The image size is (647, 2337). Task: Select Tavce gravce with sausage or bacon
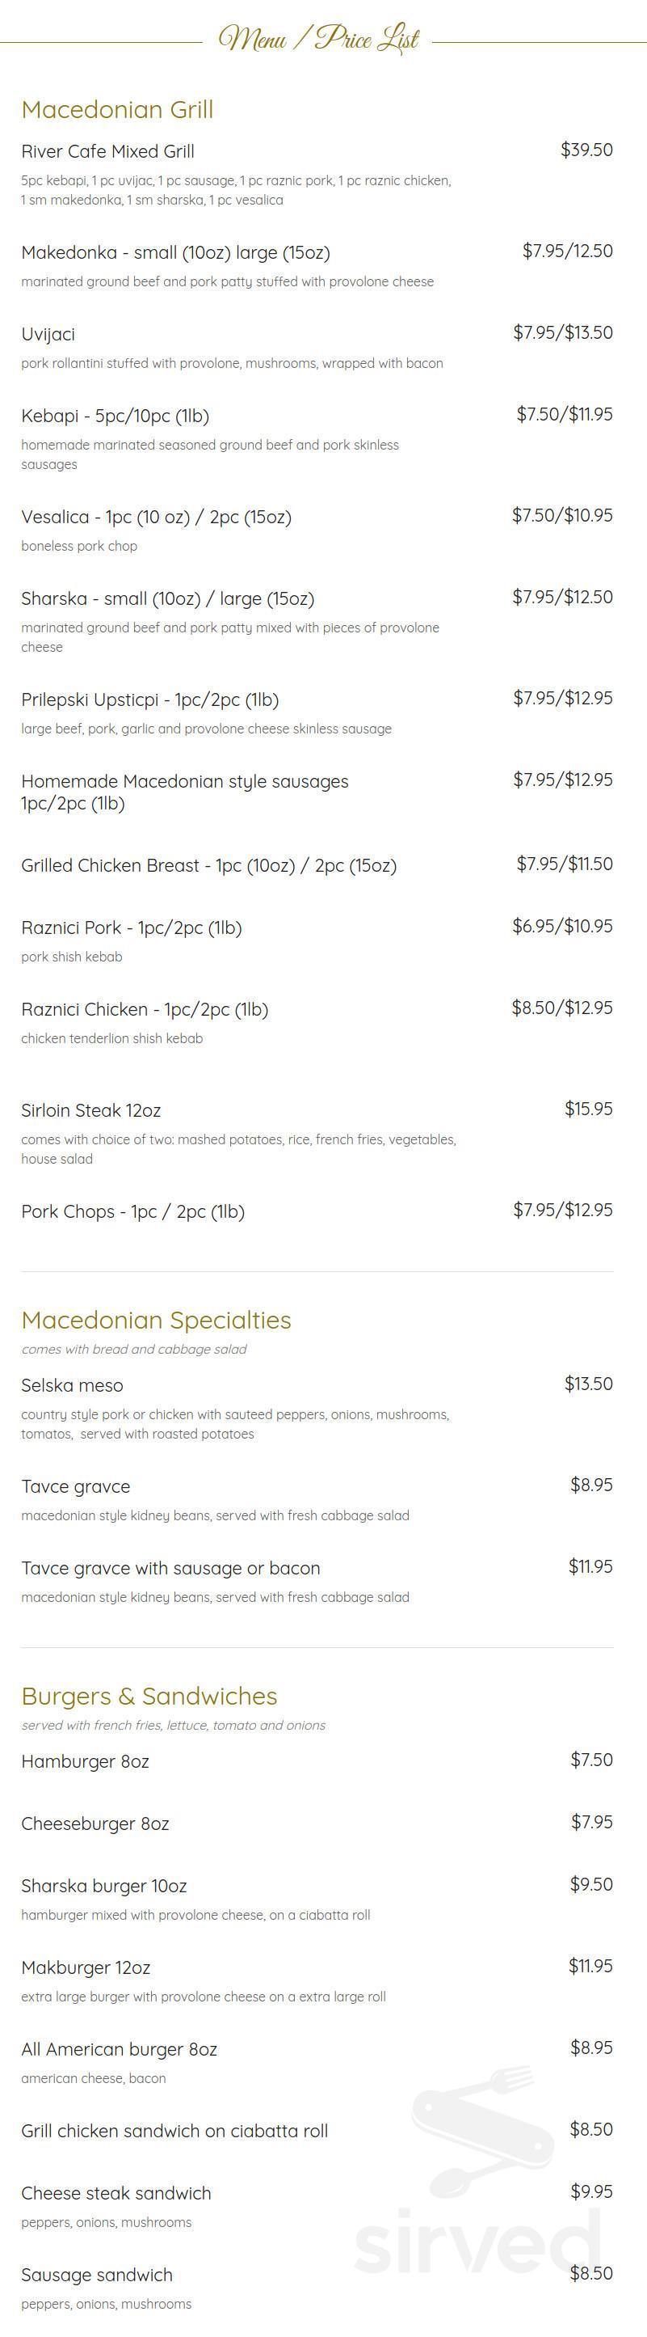coord(170,1568)
